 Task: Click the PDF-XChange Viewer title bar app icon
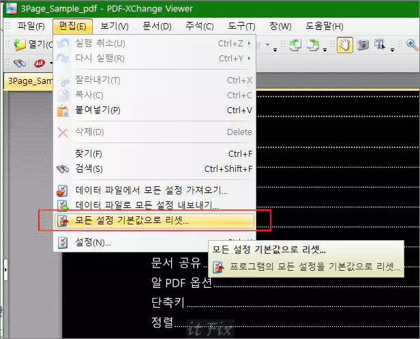tap(12, 9)
